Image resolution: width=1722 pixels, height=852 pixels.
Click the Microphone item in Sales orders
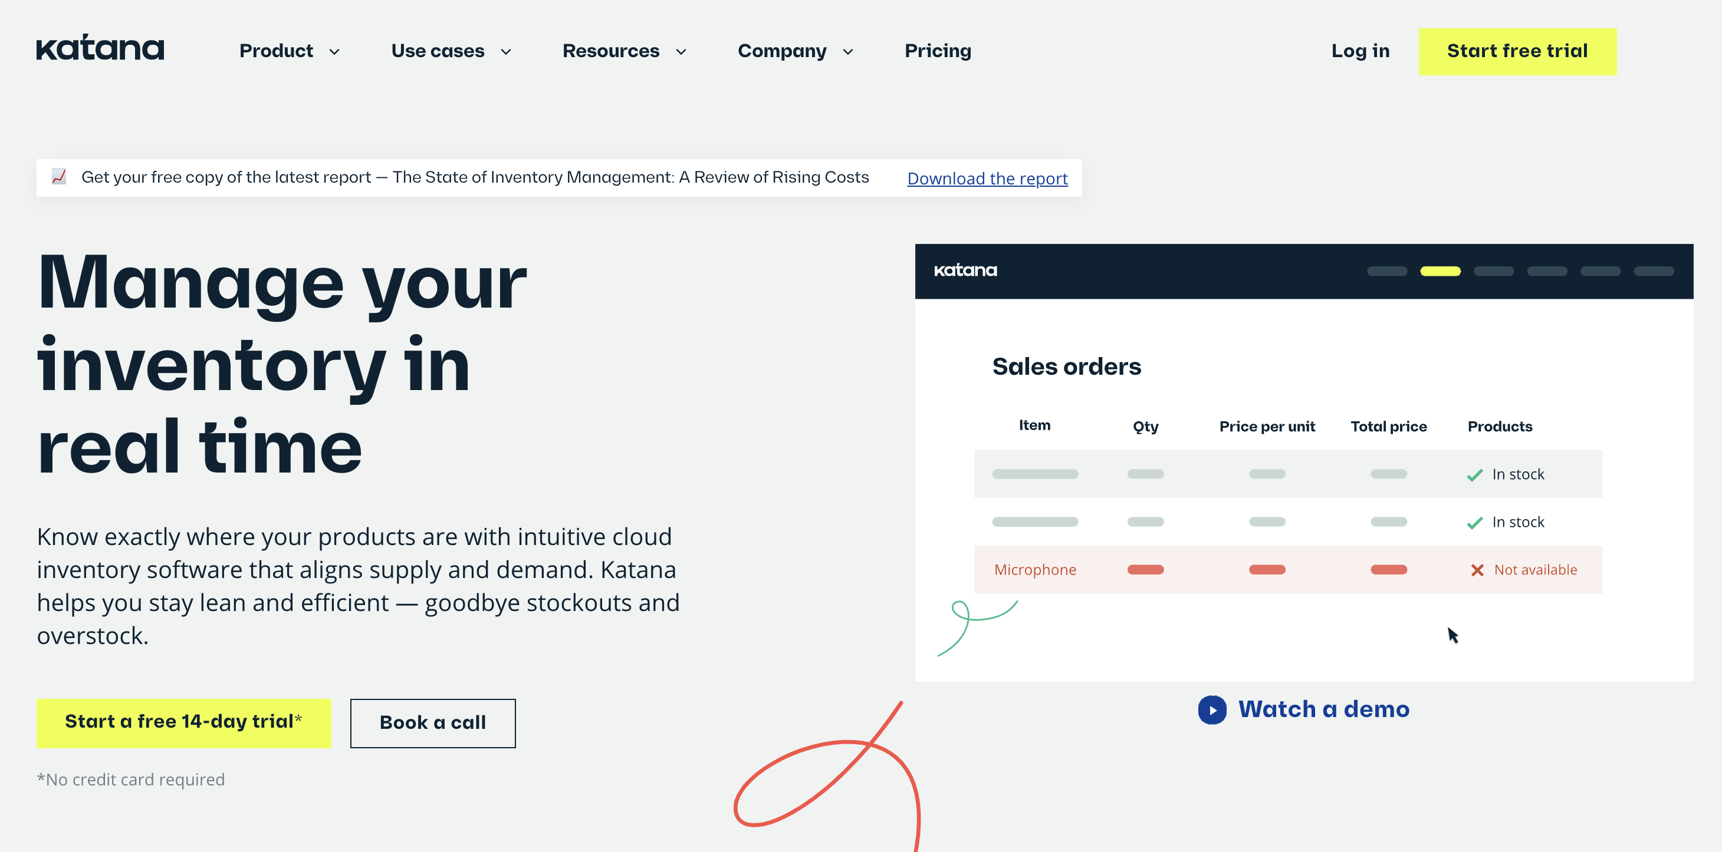pyautogui.click(x=1035, y=570)
